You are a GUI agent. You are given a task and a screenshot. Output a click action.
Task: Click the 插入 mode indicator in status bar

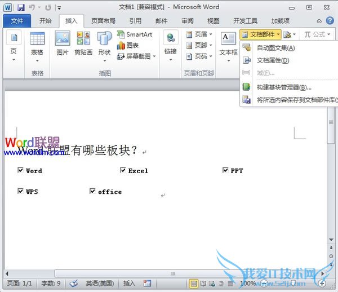click(130, 283)
